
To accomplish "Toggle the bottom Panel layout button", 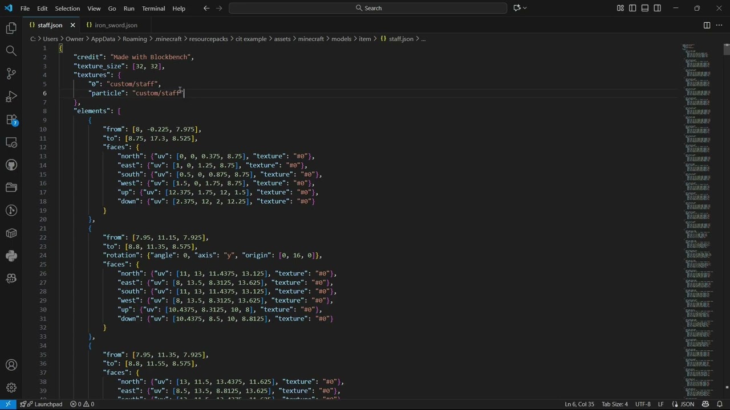I will [645, 8].
